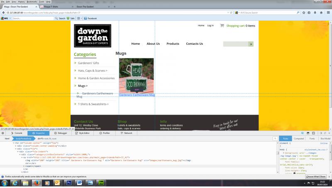
Task: Go back using the back arrow
Action: point(3,13)
